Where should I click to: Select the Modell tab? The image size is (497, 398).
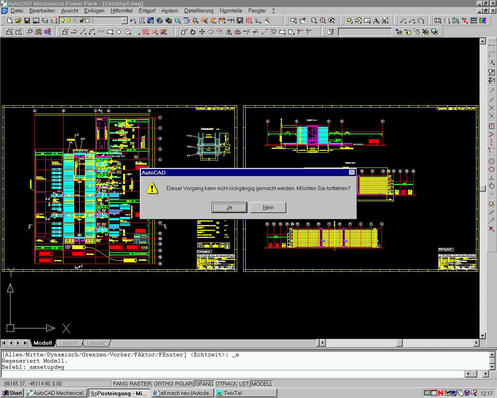[43, 343]
